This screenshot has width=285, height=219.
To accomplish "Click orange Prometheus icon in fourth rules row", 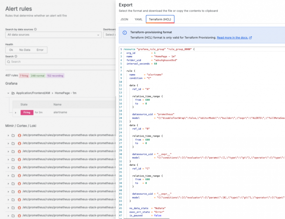I will point(19,159).
